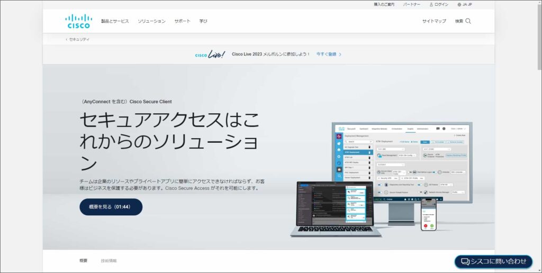This screenshot has height=273, width=542.
Task: Click サイトマップ link
Action: pos(434,21)
